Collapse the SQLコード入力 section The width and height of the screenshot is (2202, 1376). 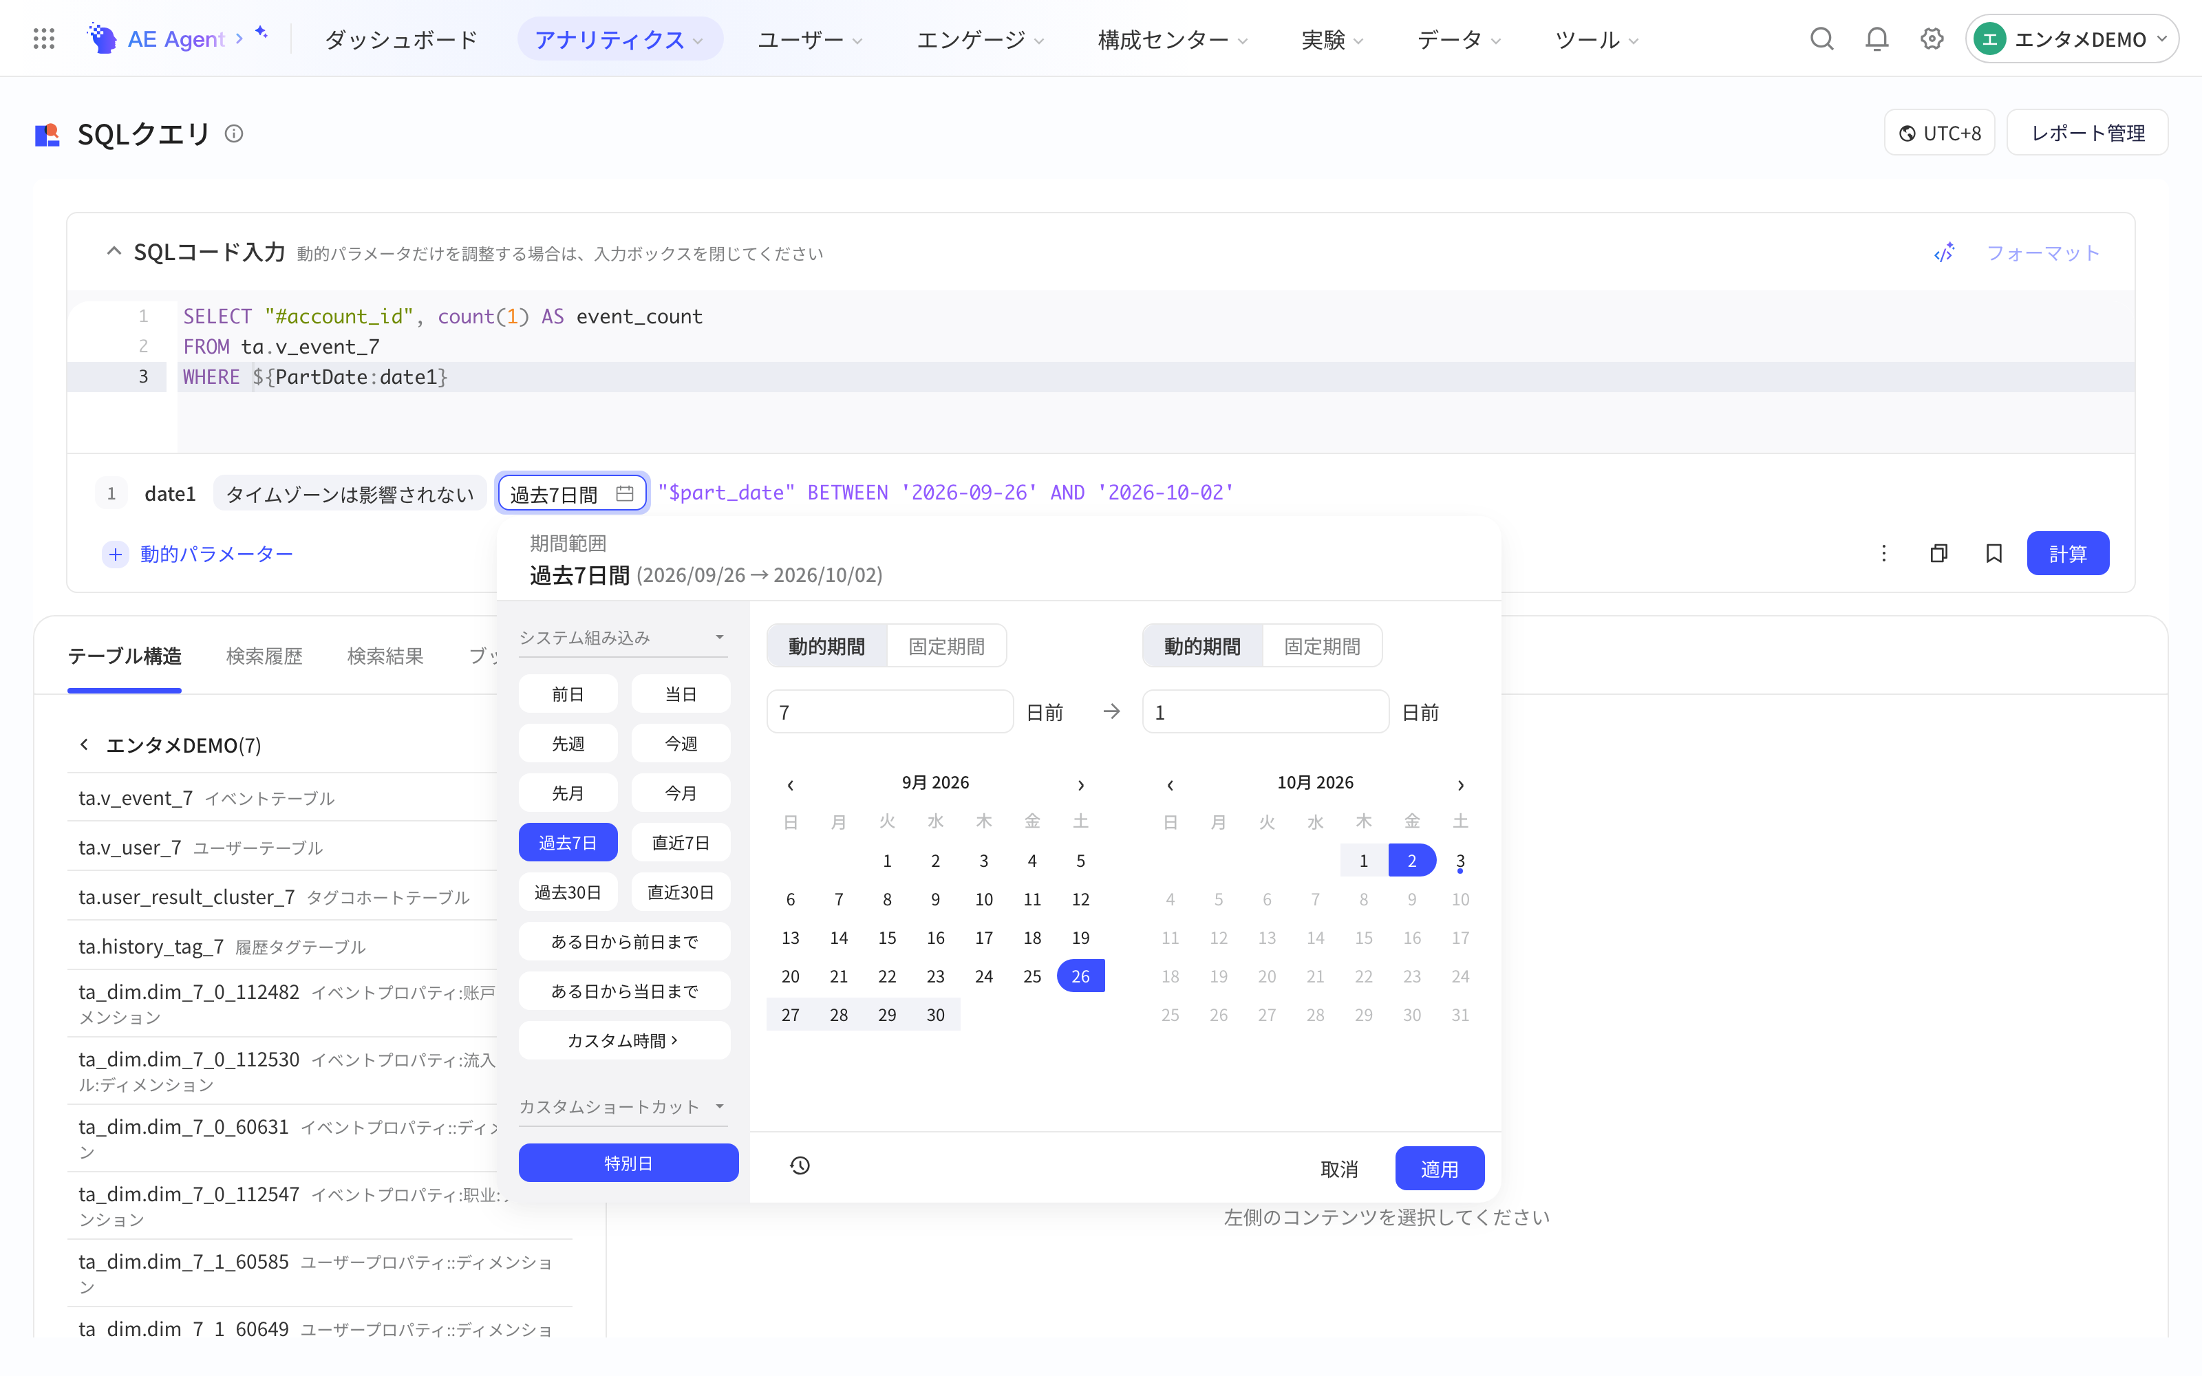pos(114,251)
